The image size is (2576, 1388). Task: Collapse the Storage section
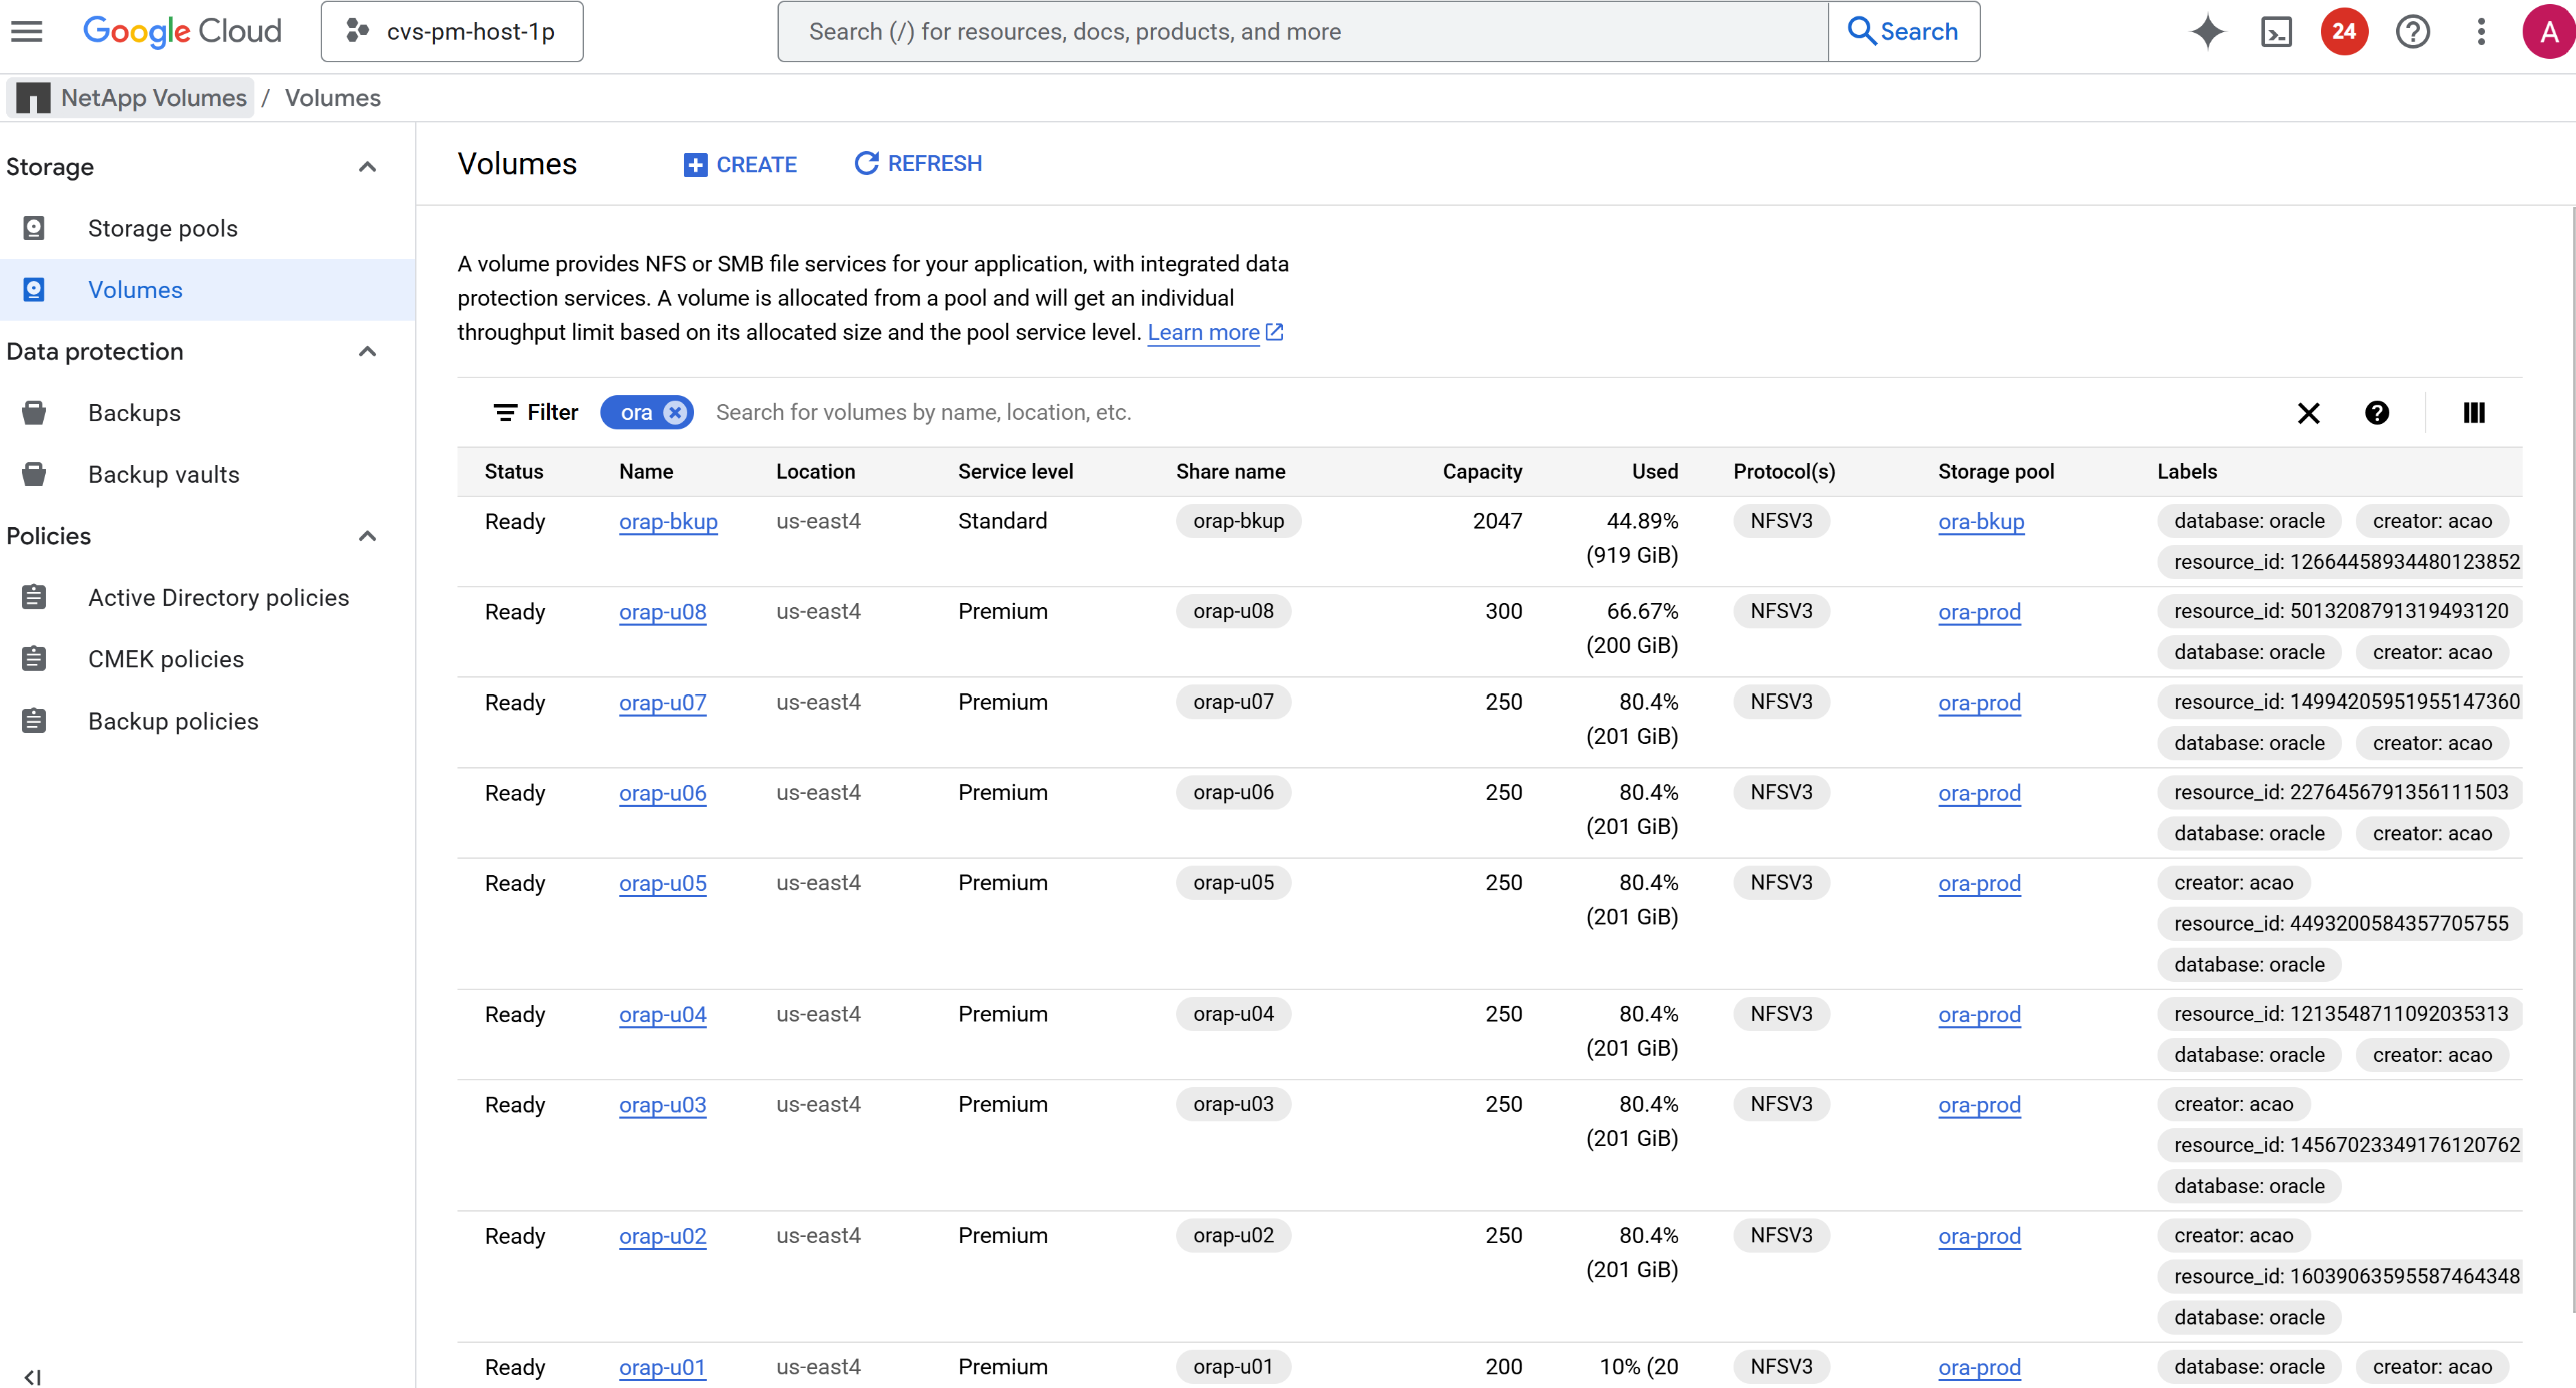pos(367,167)
